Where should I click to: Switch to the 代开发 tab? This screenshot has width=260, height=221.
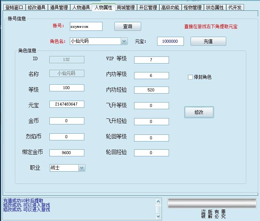pyautogui.click(x=235, y=7)
